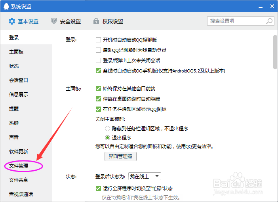Uncheck 始终保持在其他窗口前端
Viewport: 278px width, 202px height.
[98, 88]
